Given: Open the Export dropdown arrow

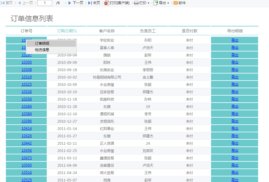Looking at the screenshot, I should [168, 3].
